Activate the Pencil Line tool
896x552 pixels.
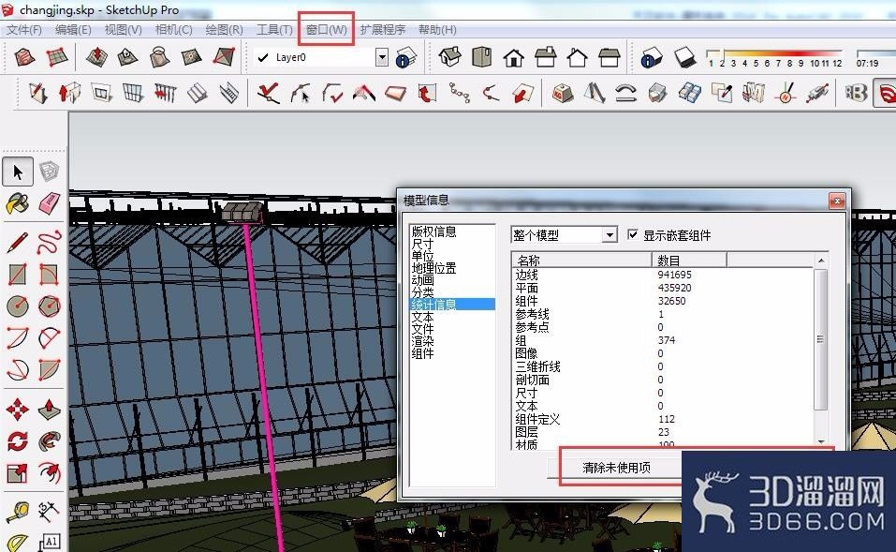coord(18,242)
